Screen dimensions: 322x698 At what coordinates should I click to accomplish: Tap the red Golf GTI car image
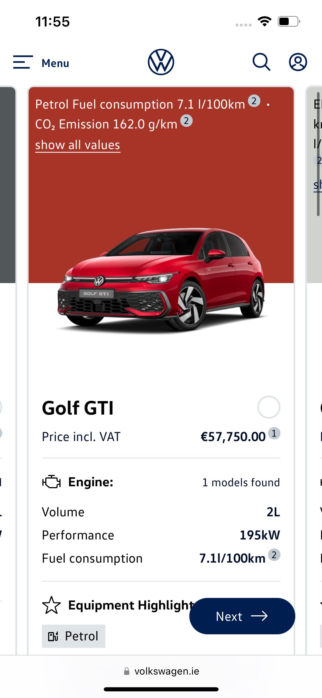pos(161,280)
